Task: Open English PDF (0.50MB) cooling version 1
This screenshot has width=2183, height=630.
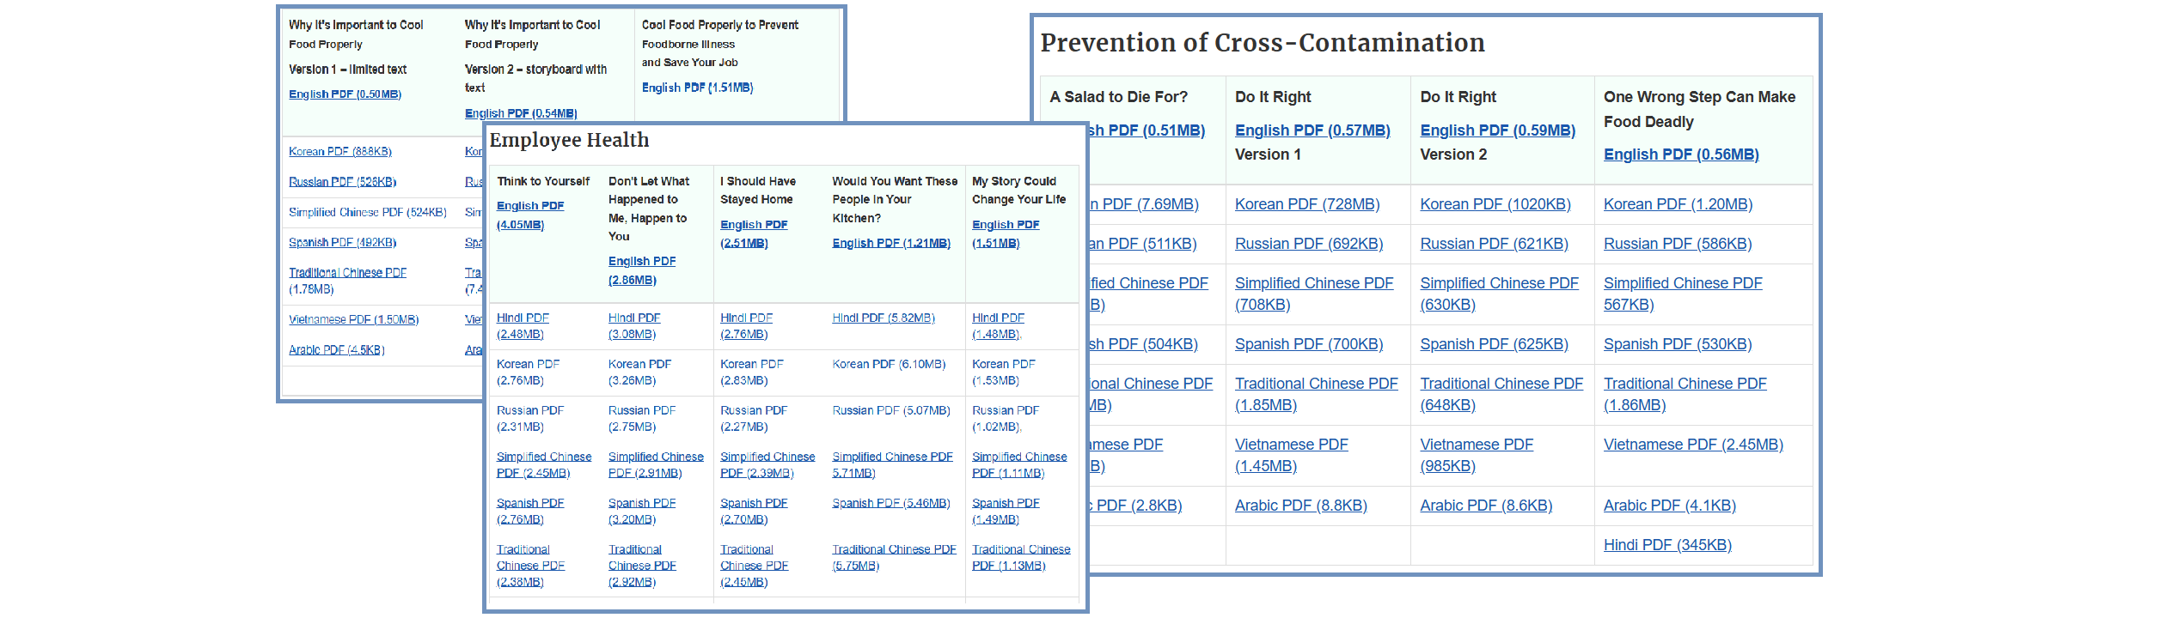Action: [x=345, y=94]
